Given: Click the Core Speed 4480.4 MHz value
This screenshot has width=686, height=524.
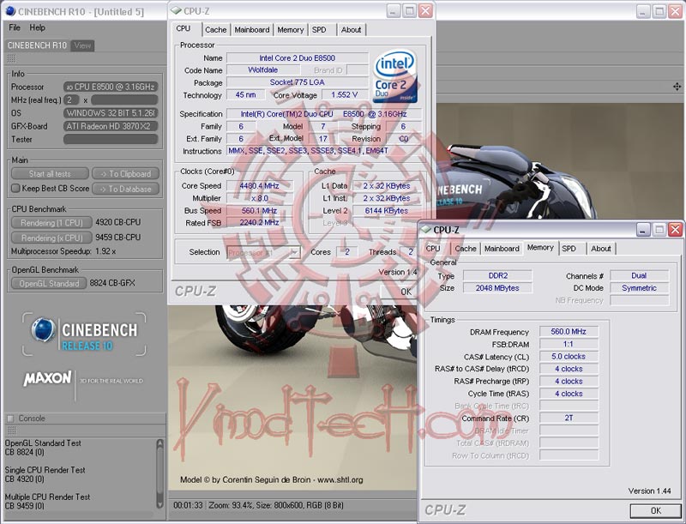Looking at the screenshot, I should point(260,186).
